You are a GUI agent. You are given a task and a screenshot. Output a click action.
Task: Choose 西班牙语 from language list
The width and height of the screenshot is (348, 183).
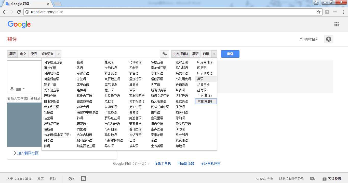(182, 96)
